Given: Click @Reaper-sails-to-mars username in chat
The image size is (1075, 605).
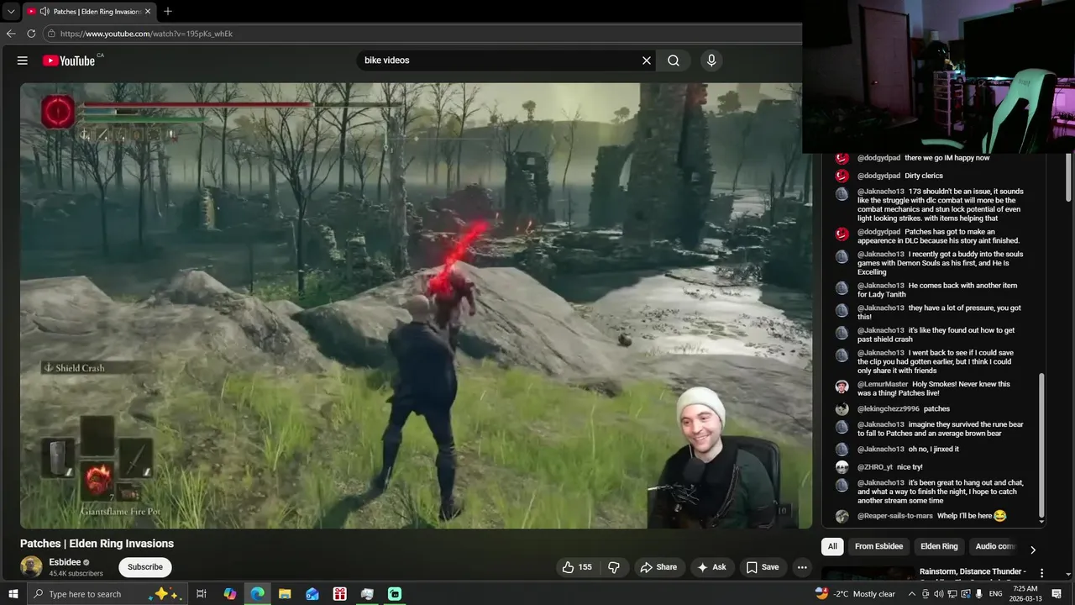Looking at the screenshot, I should pyautogui.click(x=894, y=516).
